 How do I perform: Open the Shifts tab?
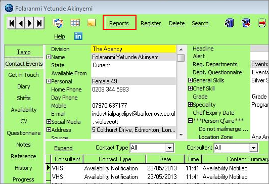pyautogui.click(x=24, y=98)
